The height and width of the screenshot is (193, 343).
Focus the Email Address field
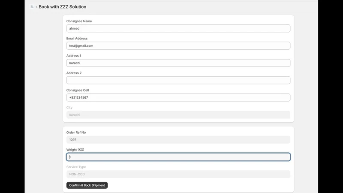[178, 46]
